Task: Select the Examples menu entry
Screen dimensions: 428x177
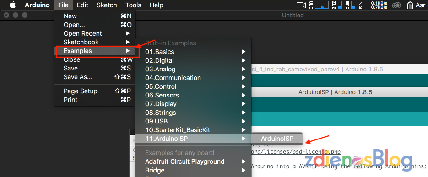Action: (x=95, y=51)
